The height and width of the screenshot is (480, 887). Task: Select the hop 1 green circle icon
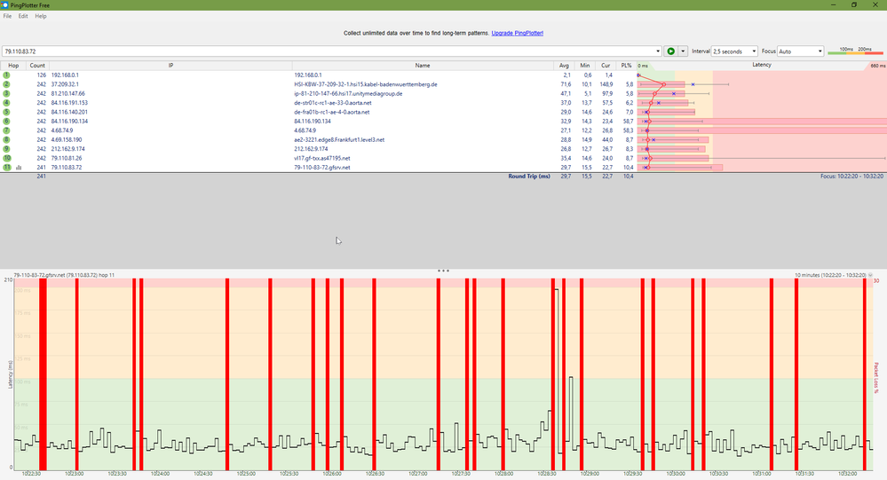pyautogui.click(x=6, y=75)
